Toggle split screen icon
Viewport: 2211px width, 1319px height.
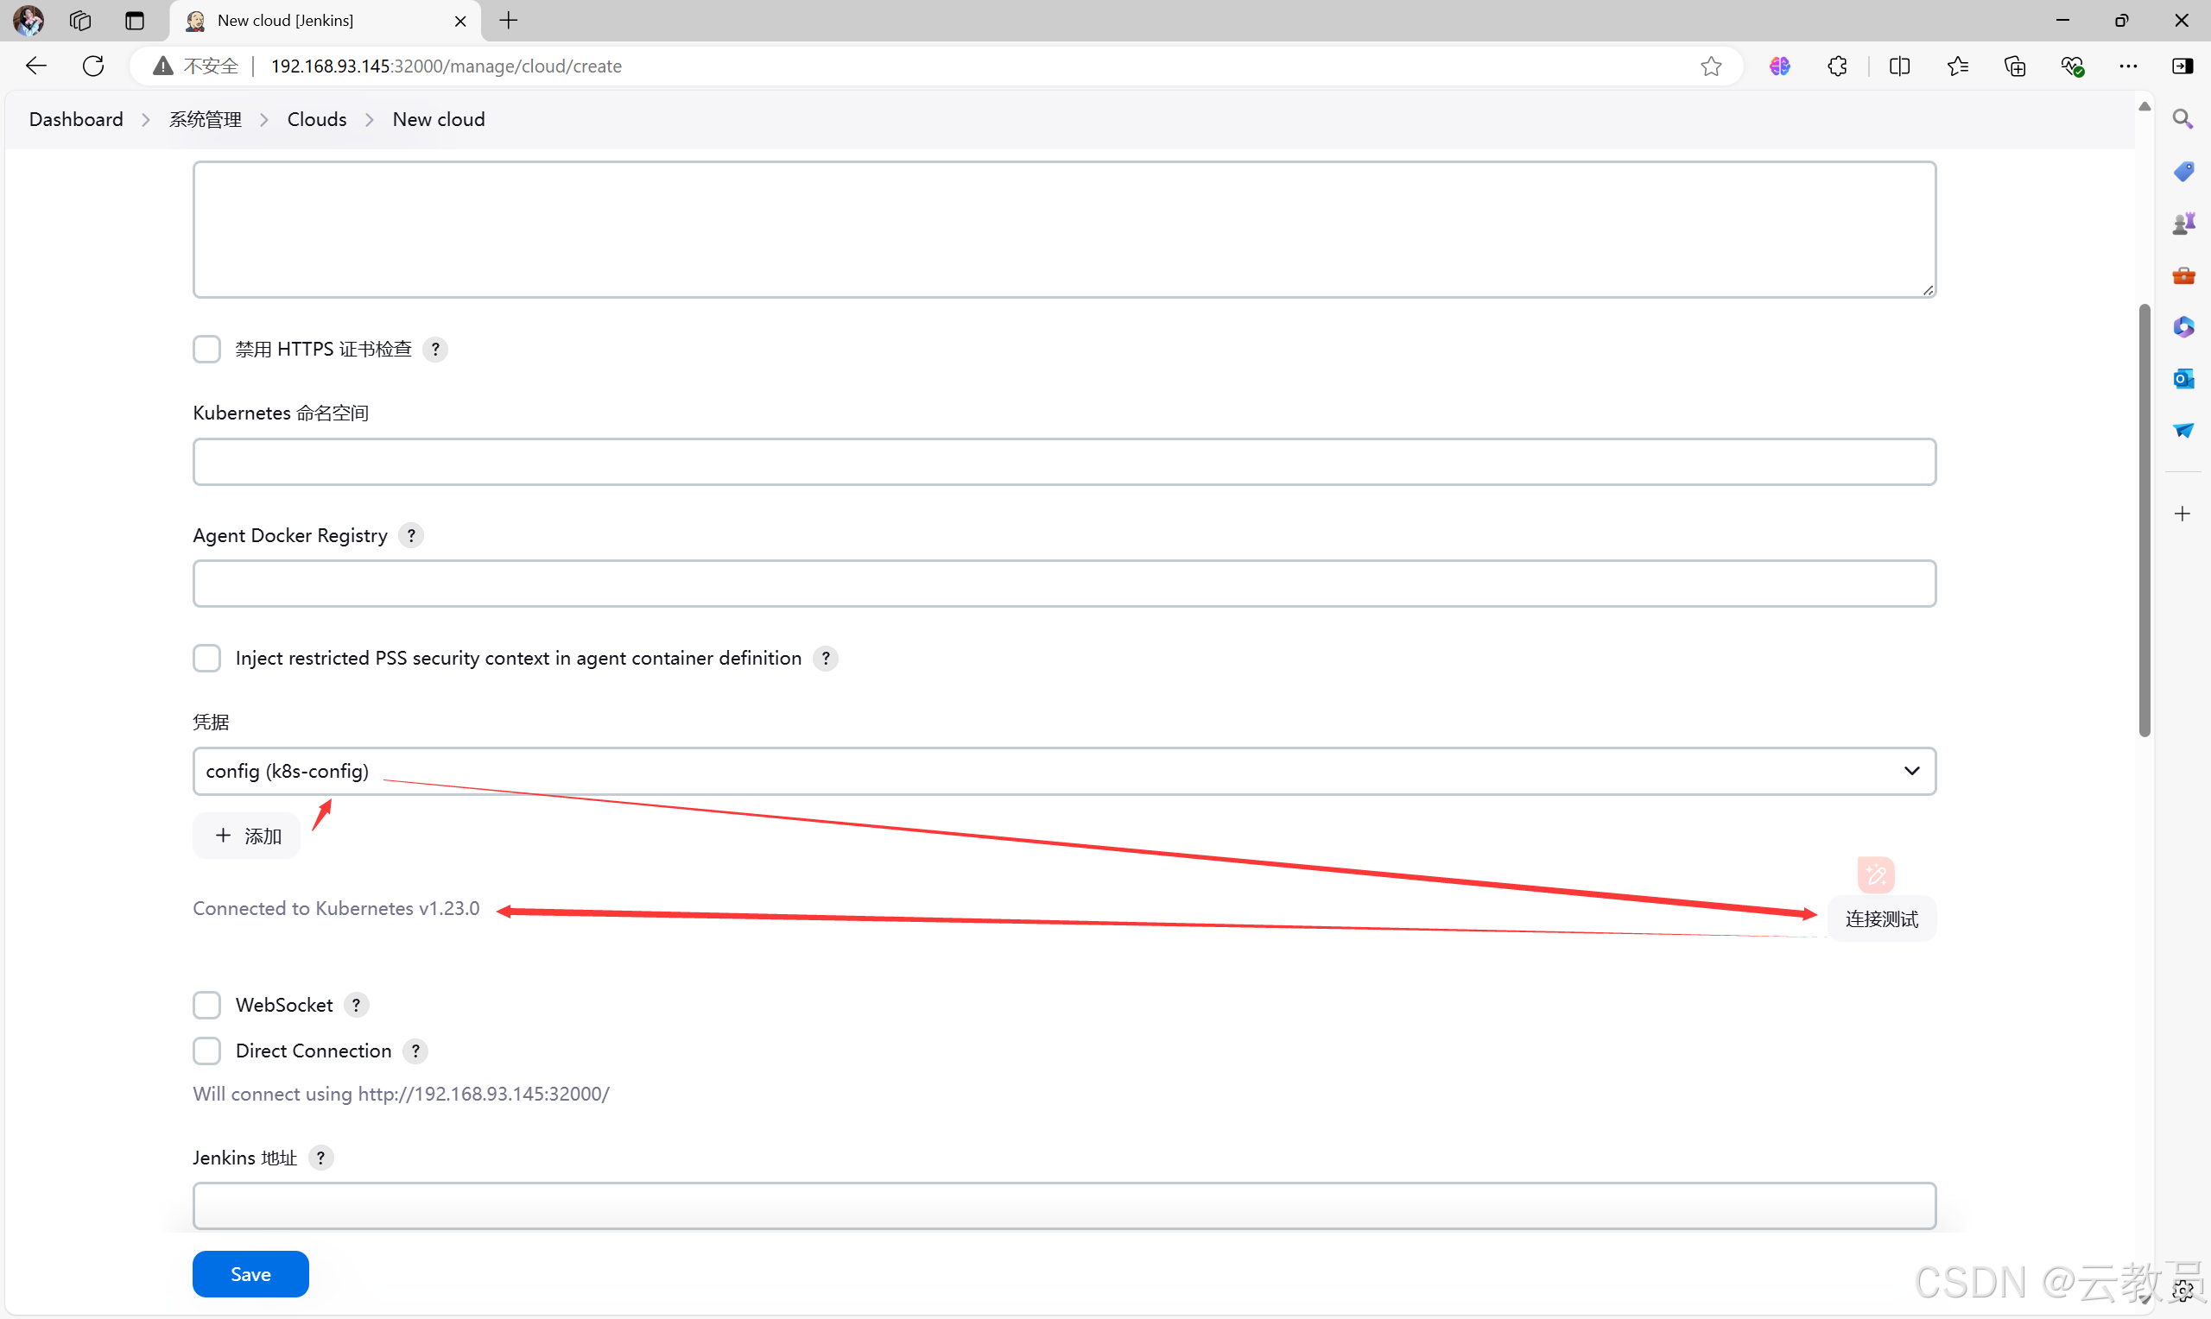pyautogui.click(x=1899, y=66)
